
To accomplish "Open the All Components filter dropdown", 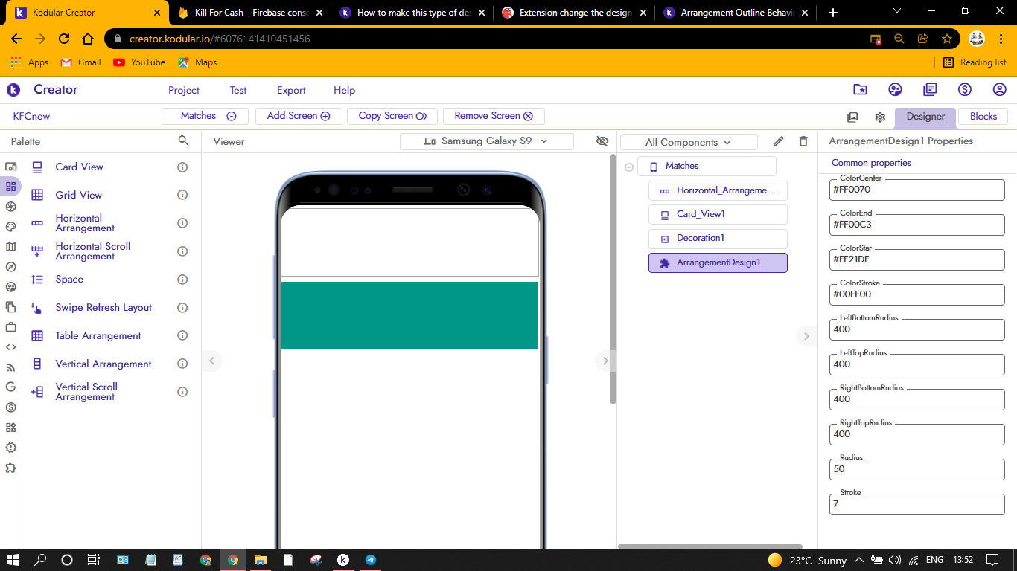I will [x=689, y=142].
